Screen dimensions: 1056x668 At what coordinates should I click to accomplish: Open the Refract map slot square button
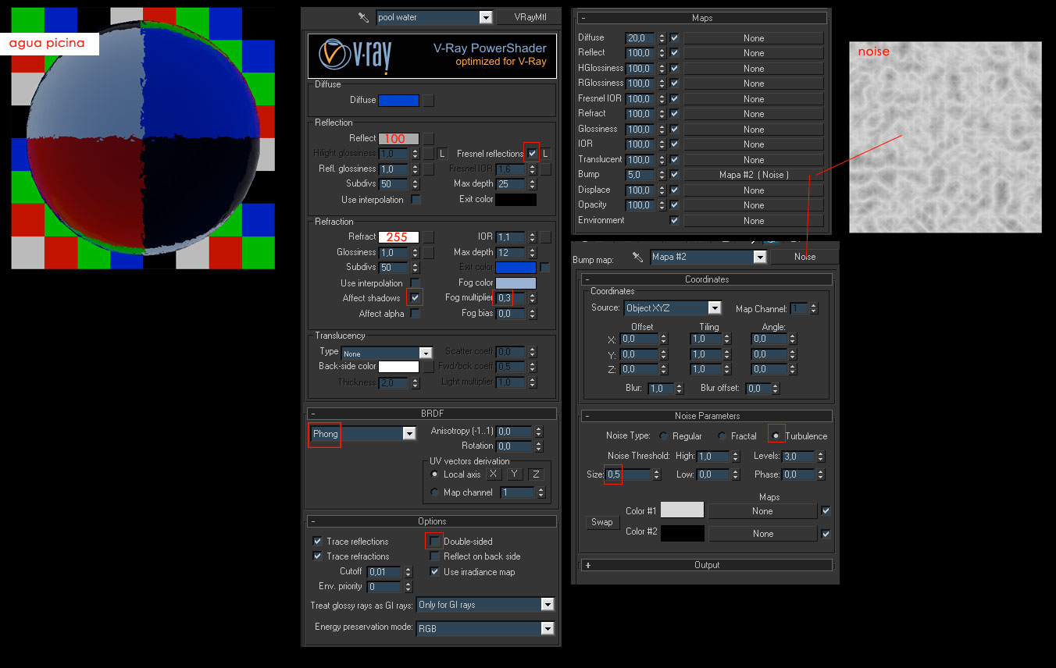coord(429,237)
